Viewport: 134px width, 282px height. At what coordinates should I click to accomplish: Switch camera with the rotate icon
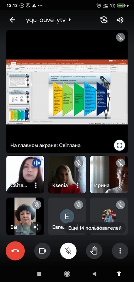tap(104, 20)
